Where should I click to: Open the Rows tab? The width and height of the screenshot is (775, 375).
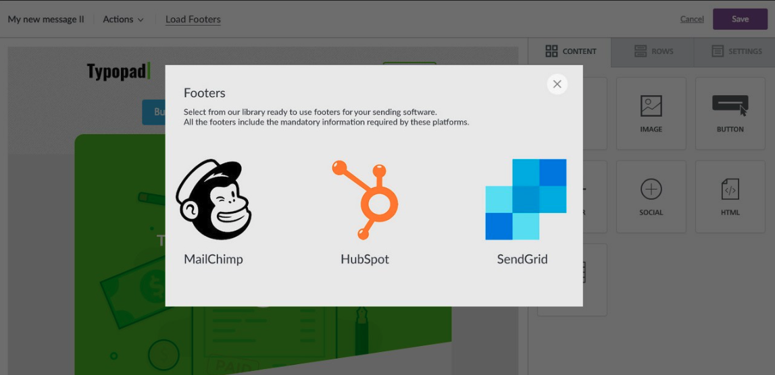point(653,51)
